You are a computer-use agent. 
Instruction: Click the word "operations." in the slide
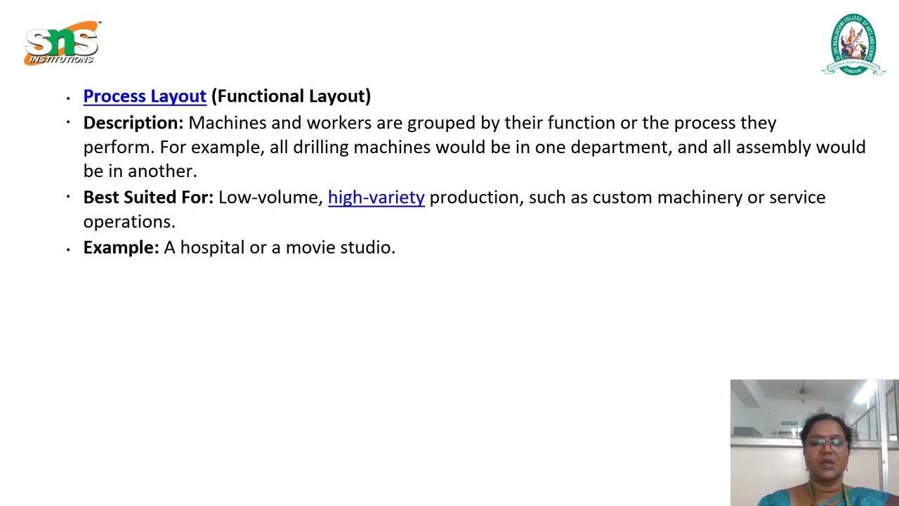click(x=129, y=221)
